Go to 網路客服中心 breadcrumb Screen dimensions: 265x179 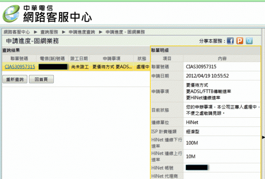17,32
